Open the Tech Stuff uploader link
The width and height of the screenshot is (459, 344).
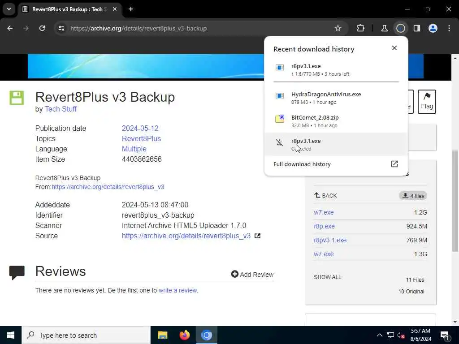(x=61, y=109)
